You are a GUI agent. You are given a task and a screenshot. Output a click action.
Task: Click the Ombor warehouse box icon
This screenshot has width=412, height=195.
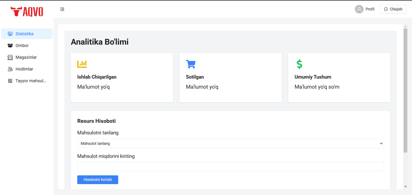click(x=10, y=45)
